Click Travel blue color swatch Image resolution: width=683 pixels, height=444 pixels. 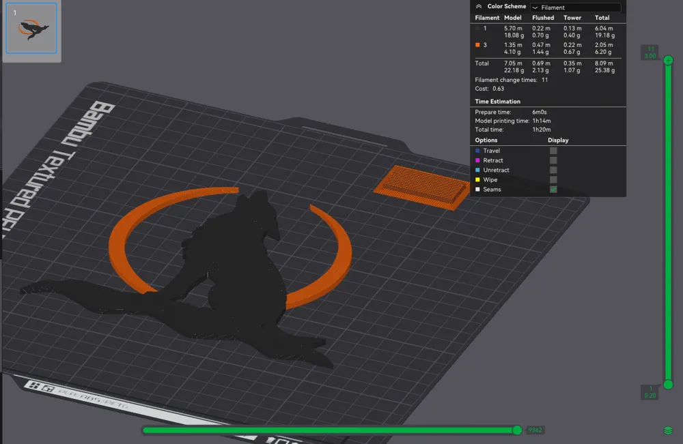(x=477, y=151)
